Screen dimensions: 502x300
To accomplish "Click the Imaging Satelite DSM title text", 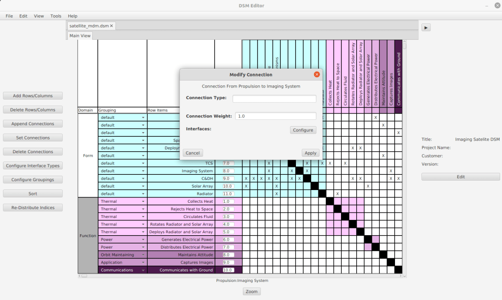I will pyautogui.click(x=477, y=139).
